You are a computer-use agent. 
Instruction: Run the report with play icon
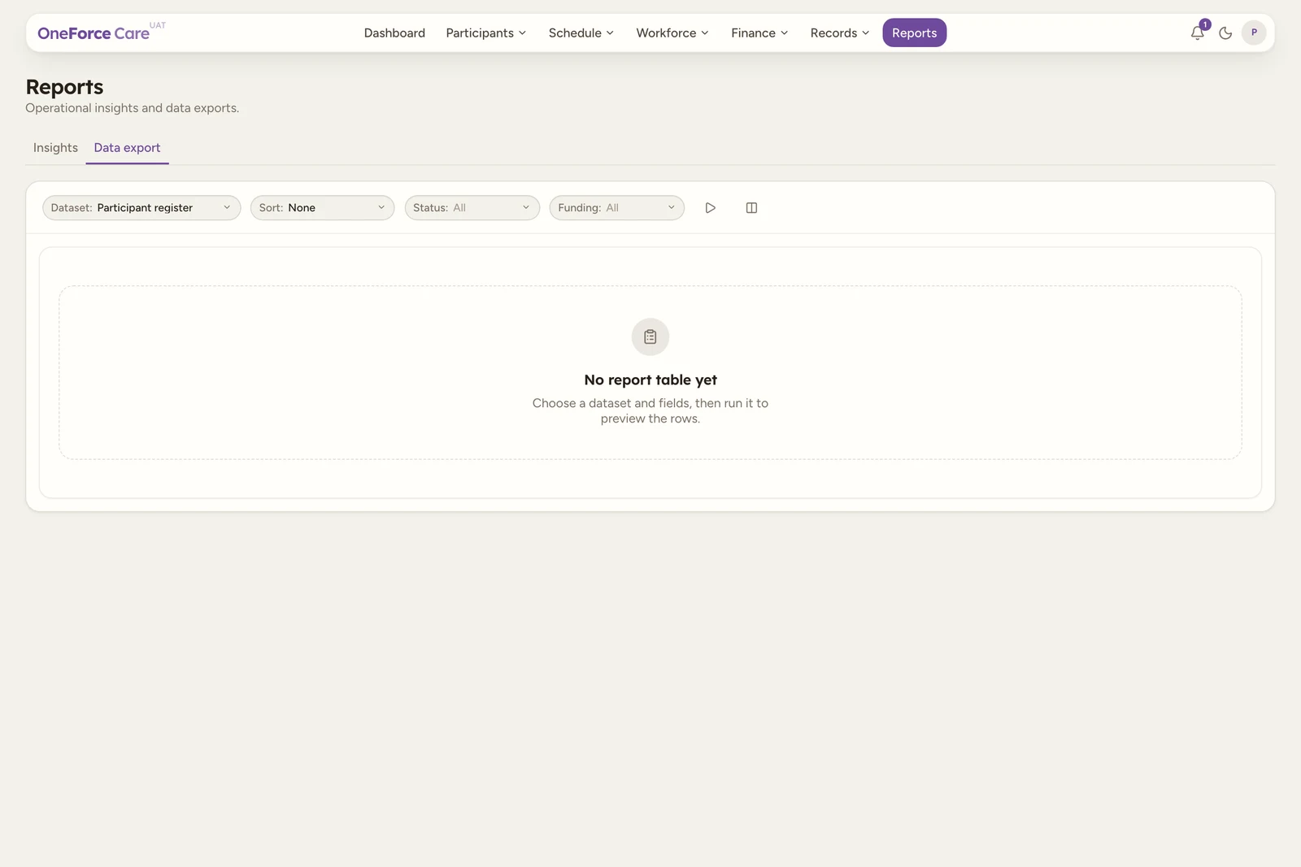pos(710,208)
